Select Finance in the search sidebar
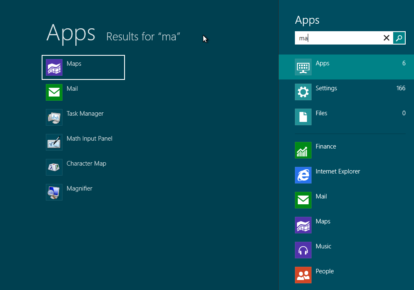This screenshot has height=290, width=414. [x=325, y=150]
